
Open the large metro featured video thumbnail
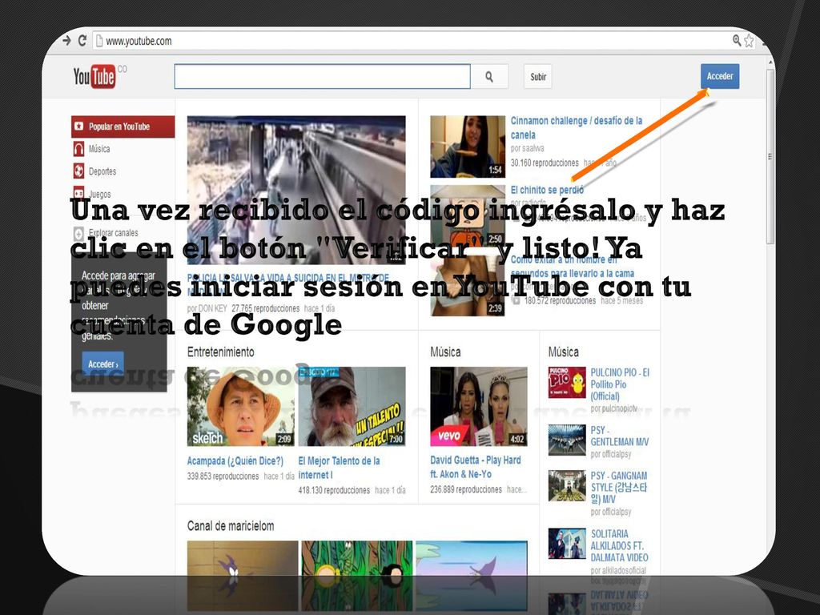(x=296, y=191)
